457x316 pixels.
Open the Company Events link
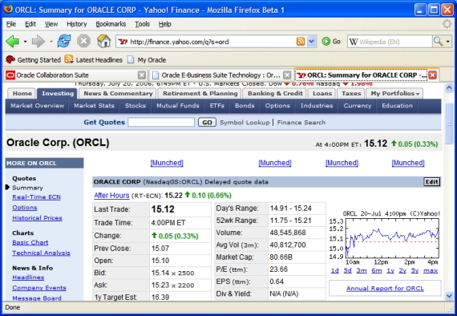39,288
